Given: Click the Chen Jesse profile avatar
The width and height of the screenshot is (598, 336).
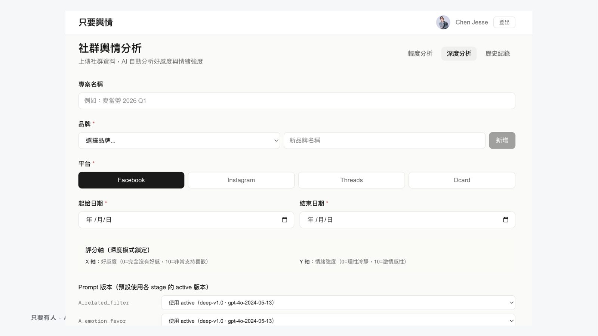Looking at the screenshot, I should (443, 22).
